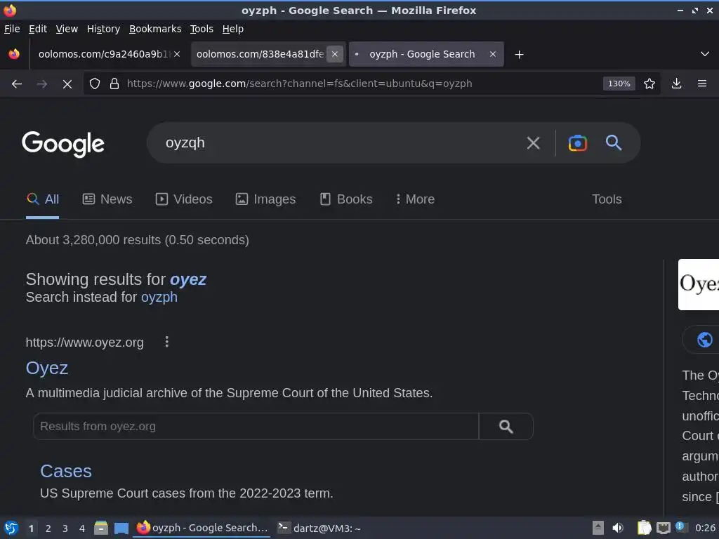View site security padlock information

pyautogui.click(x=114, y=84)
